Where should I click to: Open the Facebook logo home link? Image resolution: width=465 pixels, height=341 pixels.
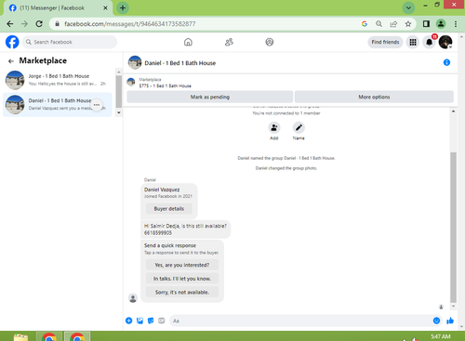pos(12,42)
